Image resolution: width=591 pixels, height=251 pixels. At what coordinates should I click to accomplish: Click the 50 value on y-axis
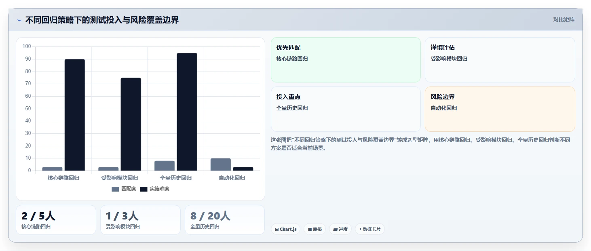tap(28, 109)
